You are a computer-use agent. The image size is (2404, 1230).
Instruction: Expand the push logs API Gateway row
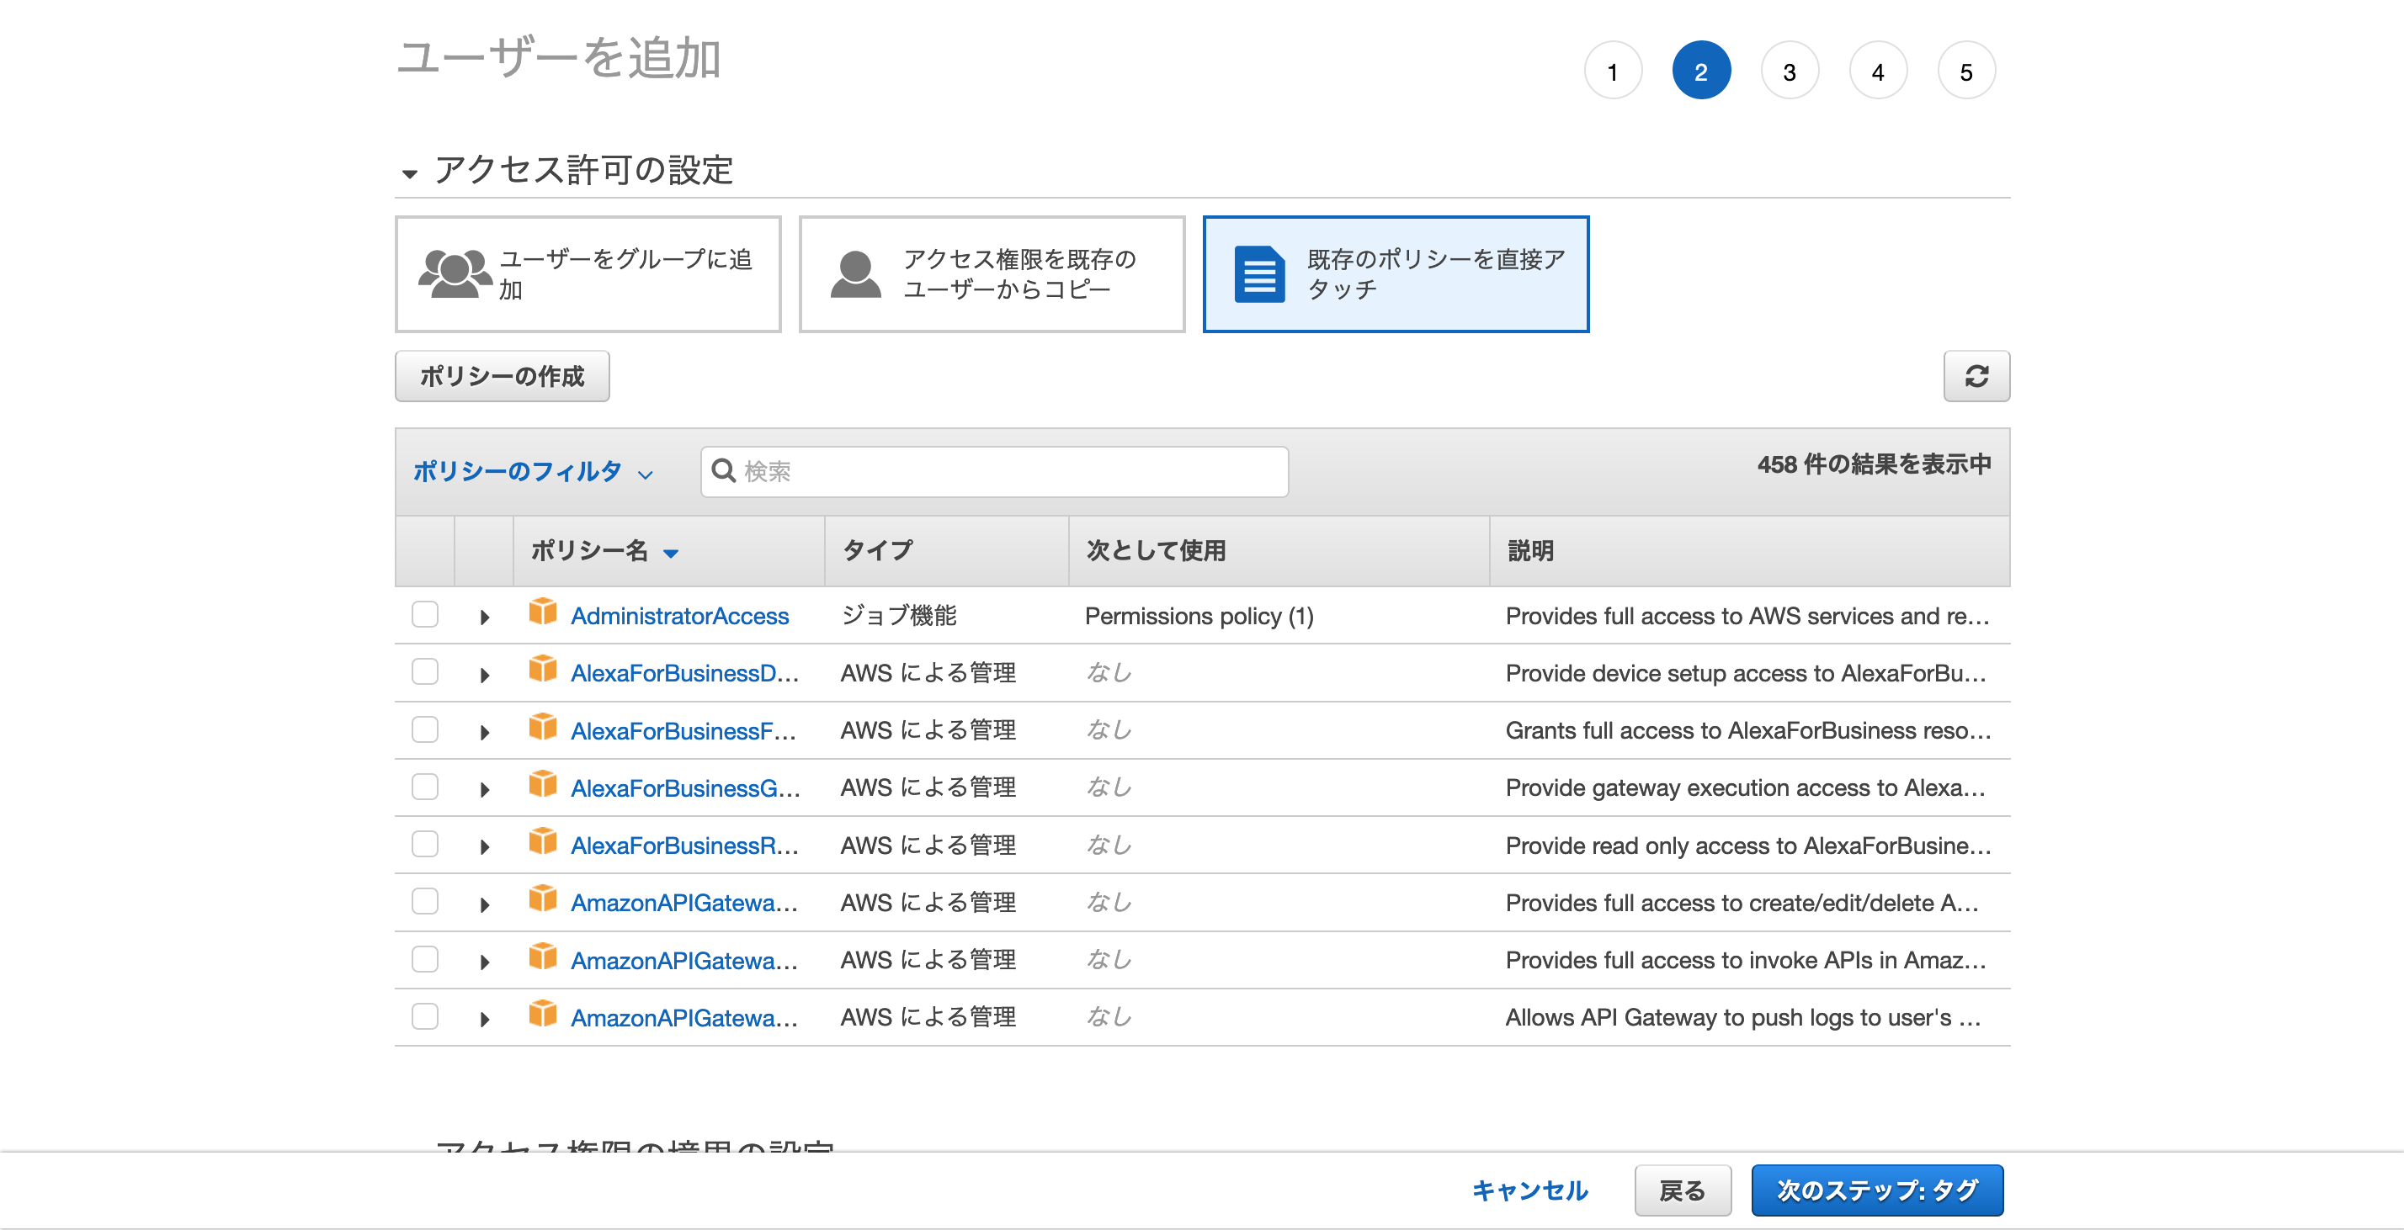pos(484,1018)
